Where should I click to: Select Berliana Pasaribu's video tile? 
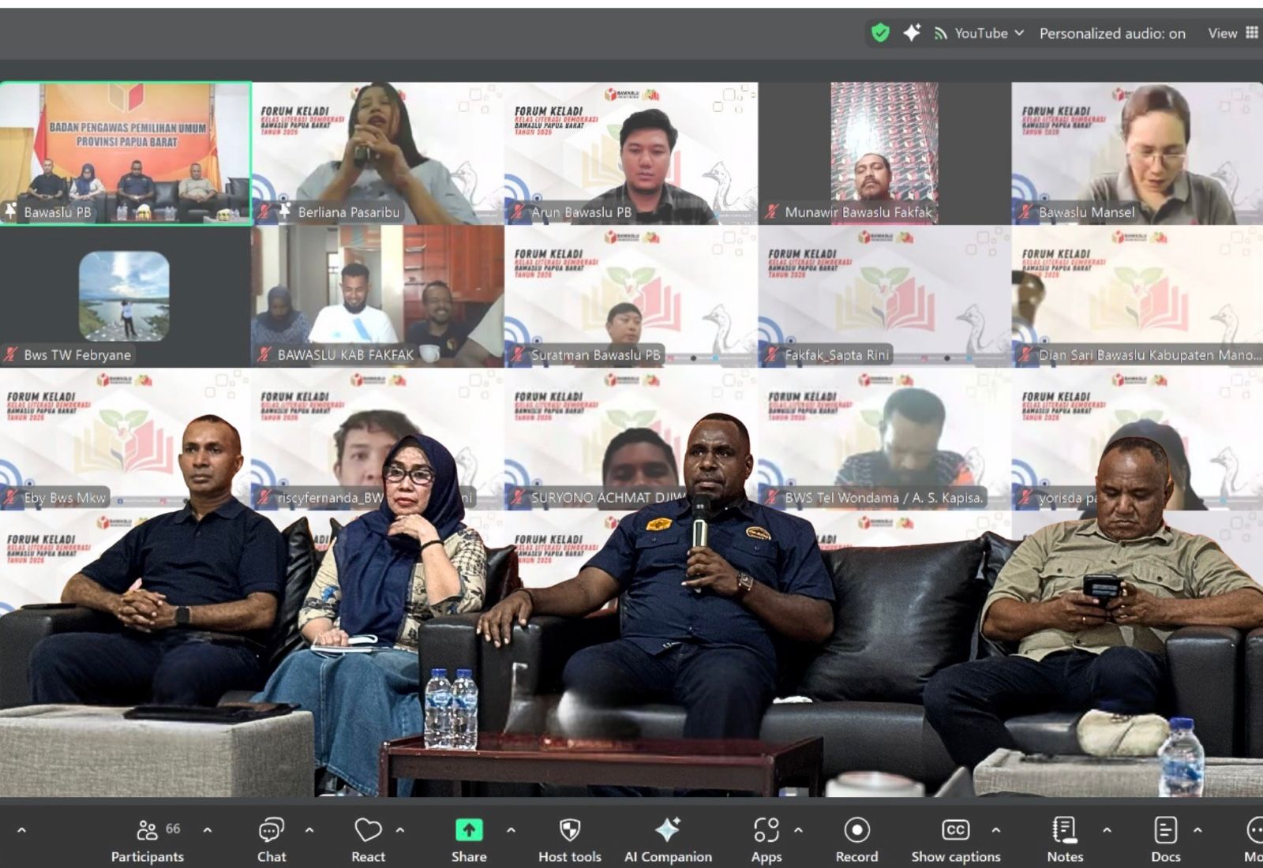click(378, 153)
